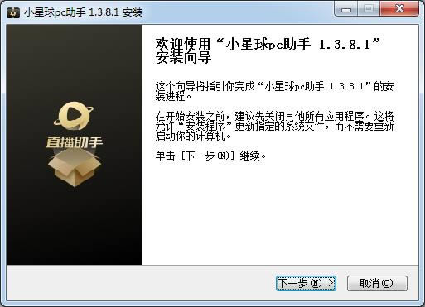Click the 直播助手 planet logo image
Viewport: 425px width, 307px height.
tap(74, 116)
